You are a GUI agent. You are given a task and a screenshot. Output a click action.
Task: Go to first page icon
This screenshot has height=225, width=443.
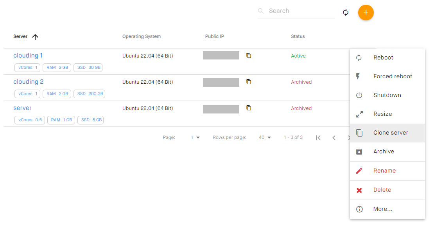click(318, 138)
